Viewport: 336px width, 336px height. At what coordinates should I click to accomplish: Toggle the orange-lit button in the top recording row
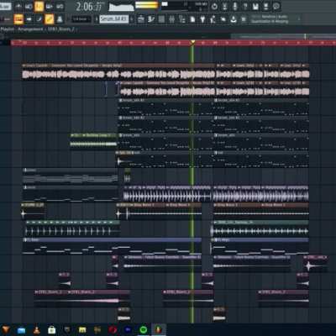click(x=39, y=6)
